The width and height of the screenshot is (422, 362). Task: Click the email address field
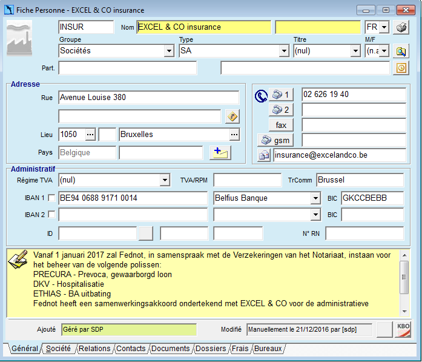pos(340,155)
